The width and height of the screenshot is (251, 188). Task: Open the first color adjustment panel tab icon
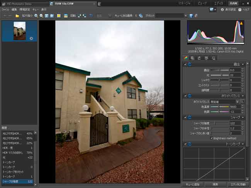(186, 58)
